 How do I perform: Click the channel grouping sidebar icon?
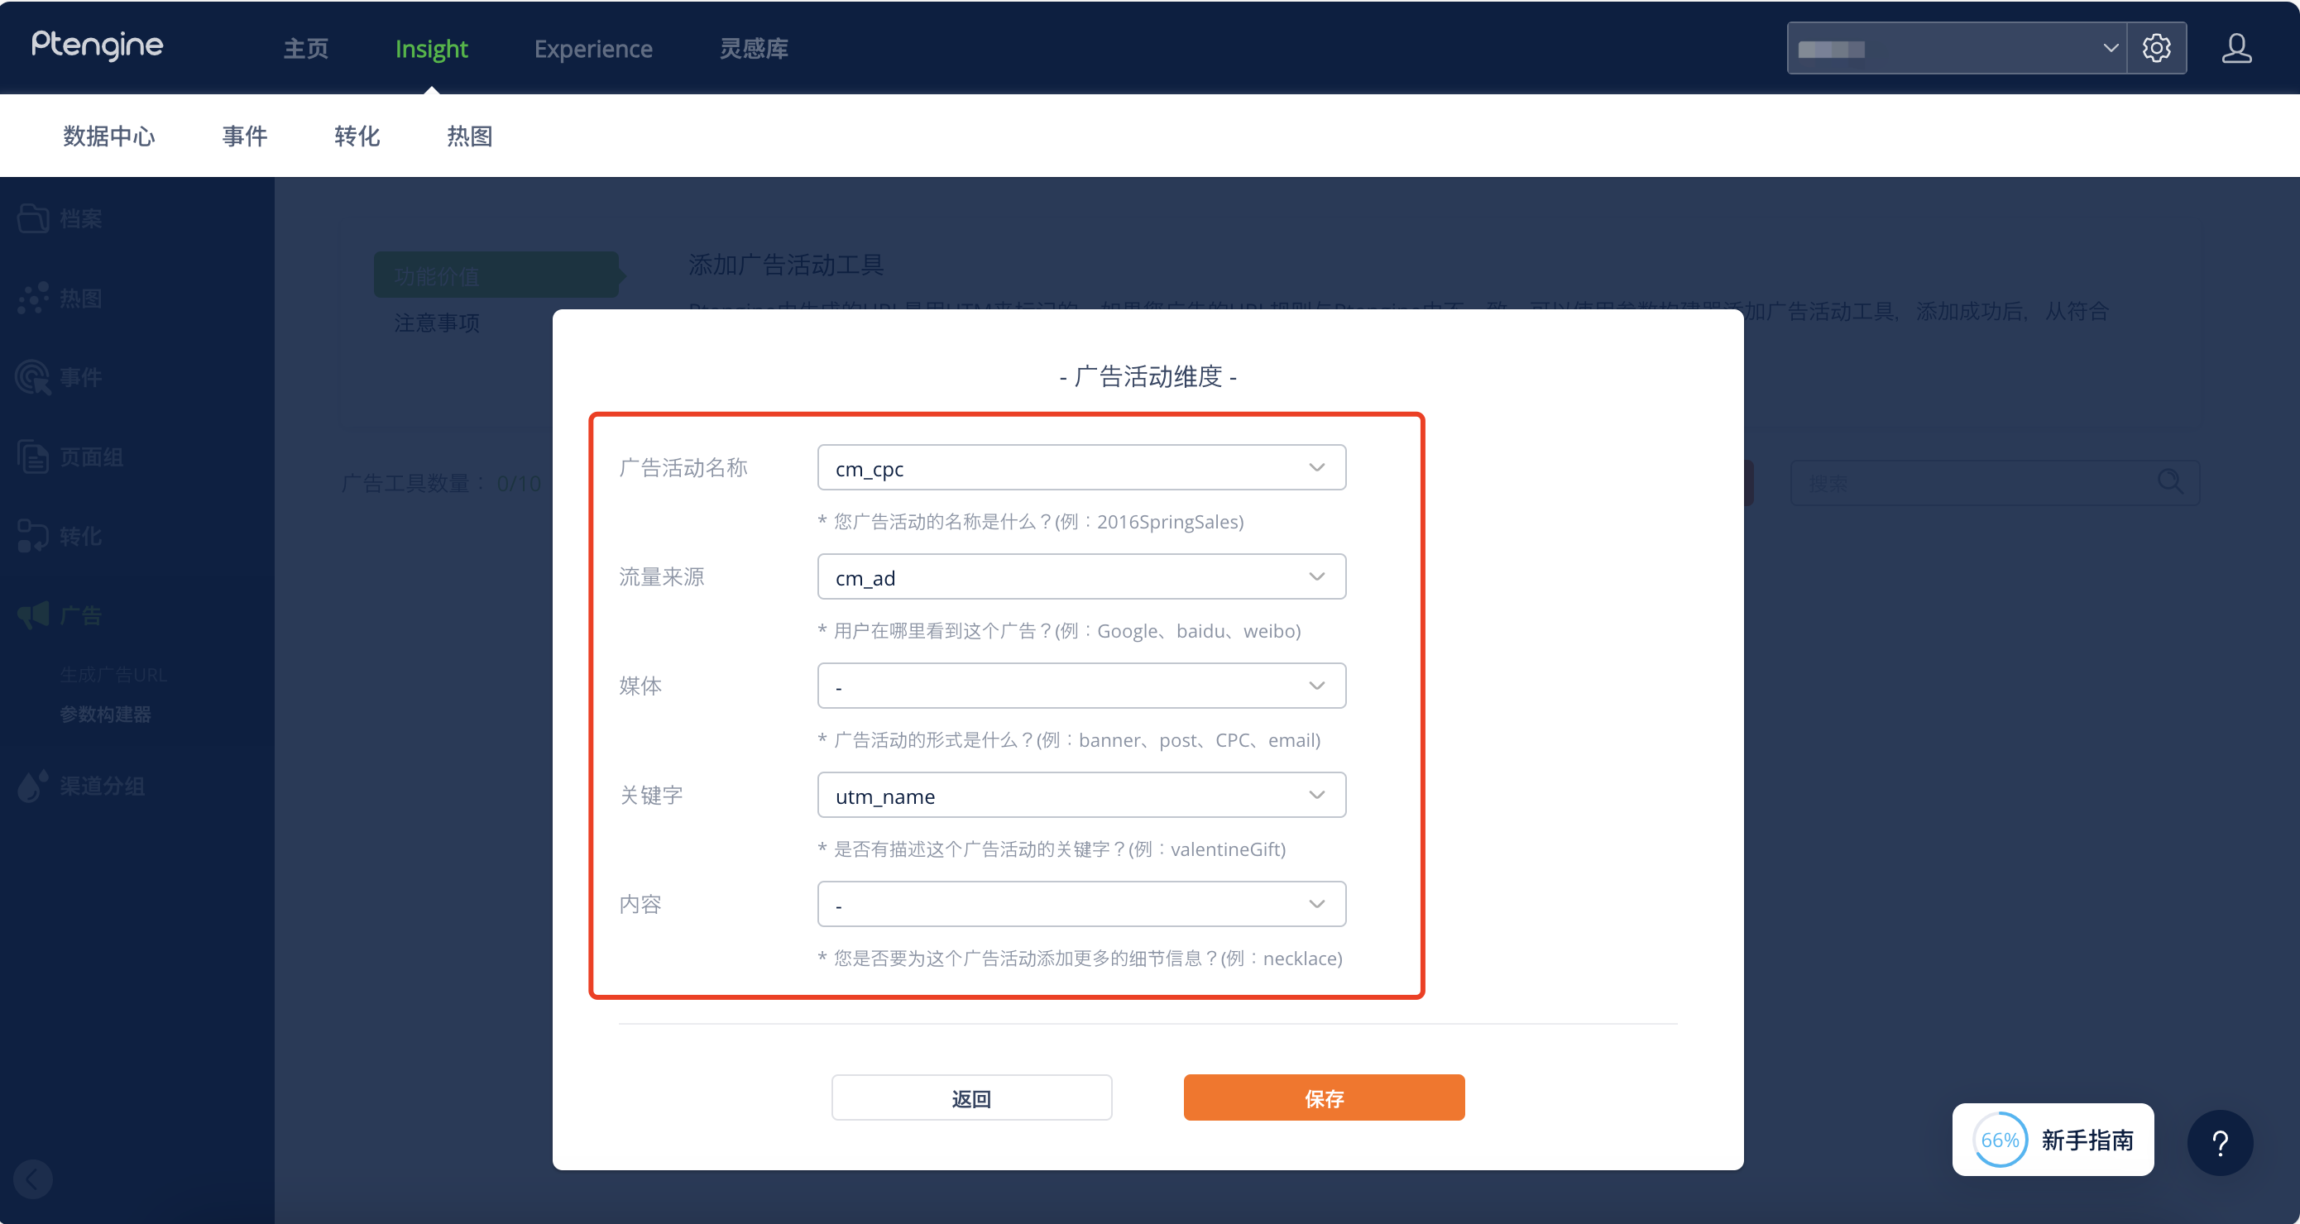tap(31, 786)
